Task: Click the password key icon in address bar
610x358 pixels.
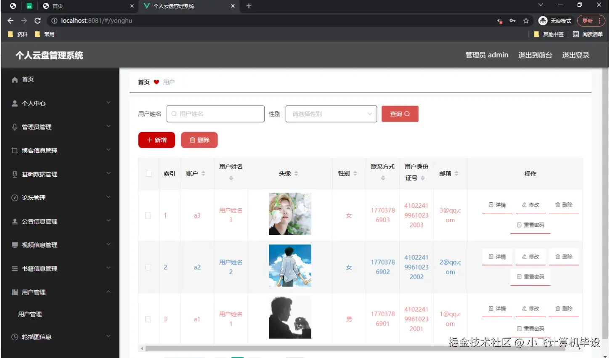Action: click(x=512, y=21)
